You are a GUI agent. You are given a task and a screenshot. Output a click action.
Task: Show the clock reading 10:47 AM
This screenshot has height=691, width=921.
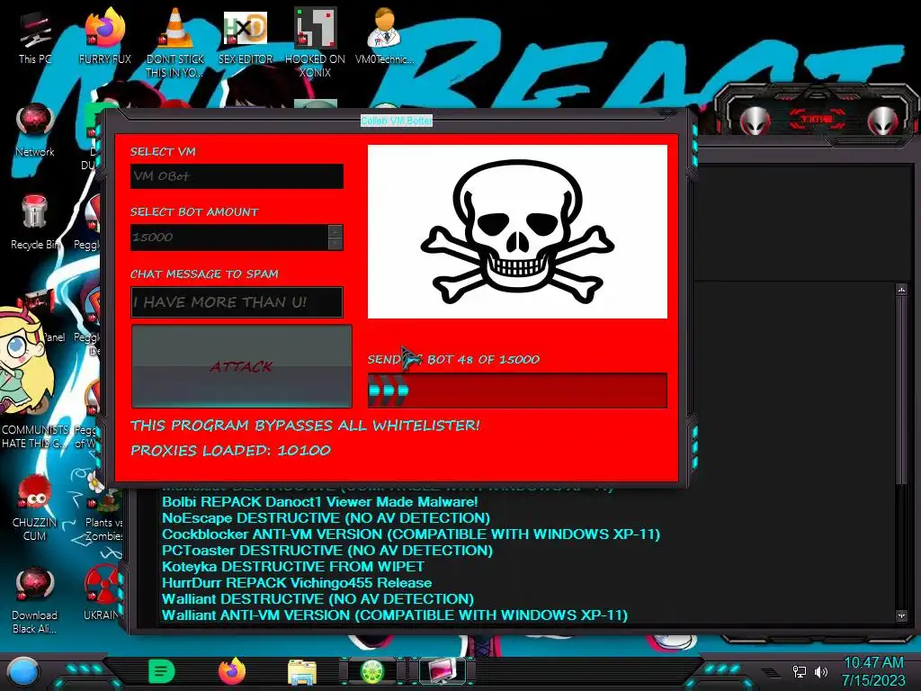[x=873, y=662]
